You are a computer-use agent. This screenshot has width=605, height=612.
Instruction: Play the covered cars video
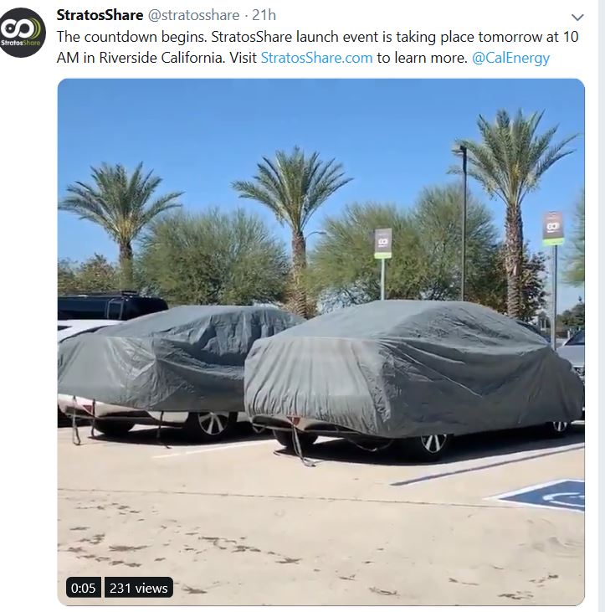pyautogui.click(x=321, y=342)
